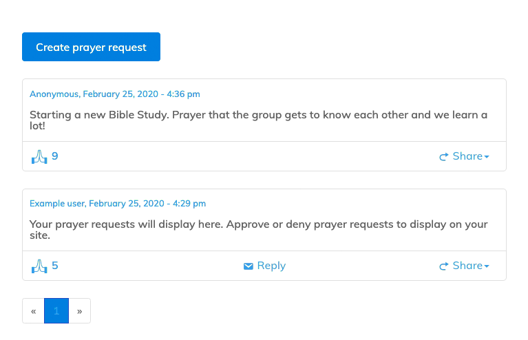Select page 1 in pagination
The height and width of the screenshot is (340, 528).
tap(56, 311)
